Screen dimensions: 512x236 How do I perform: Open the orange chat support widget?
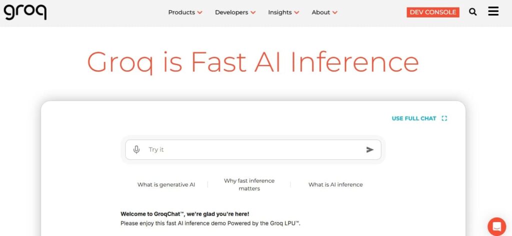(x=496, y=226)
